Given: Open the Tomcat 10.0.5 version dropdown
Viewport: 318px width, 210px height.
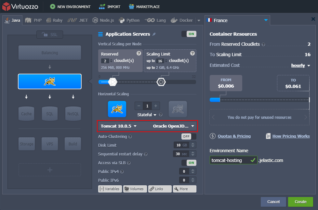Looking at the screenshot, I should click(119, 126).
